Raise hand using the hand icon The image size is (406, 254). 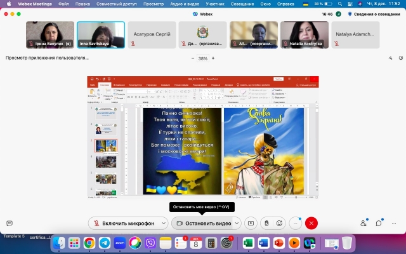(x=266, y=224)
